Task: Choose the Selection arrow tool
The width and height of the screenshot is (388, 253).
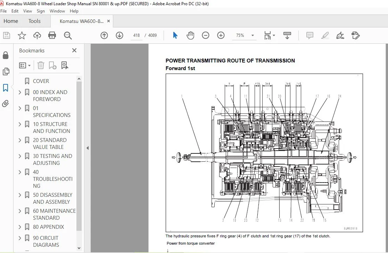Action: (x=175, y=35)
